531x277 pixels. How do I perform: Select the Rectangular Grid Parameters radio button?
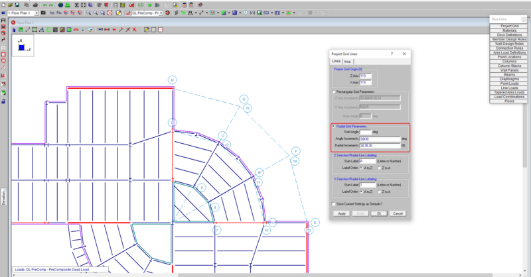click(x=333, y=91)
